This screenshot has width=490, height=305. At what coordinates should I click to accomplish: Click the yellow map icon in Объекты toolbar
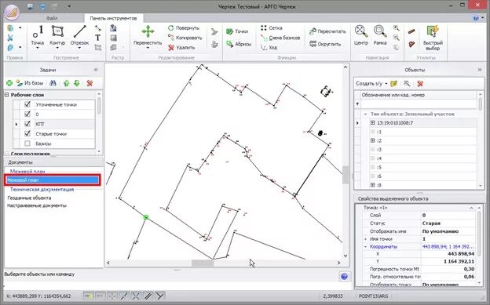(x=394, y=83)
